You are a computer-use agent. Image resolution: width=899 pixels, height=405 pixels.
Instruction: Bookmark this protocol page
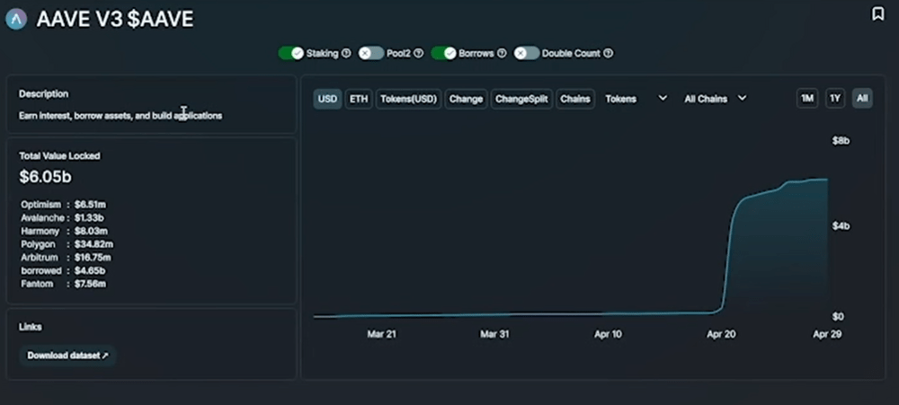[x=877, y=13]
